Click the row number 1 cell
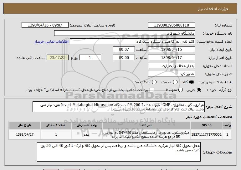The width and height of the screenshot is (241, 170). pyautogui.click(x=227, y=134)
